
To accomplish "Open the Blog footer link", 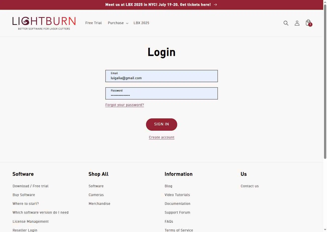I will point(168,186).
